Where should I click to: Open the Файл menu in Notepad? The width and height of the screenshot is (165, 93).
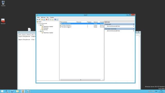(x=20, y=34)
